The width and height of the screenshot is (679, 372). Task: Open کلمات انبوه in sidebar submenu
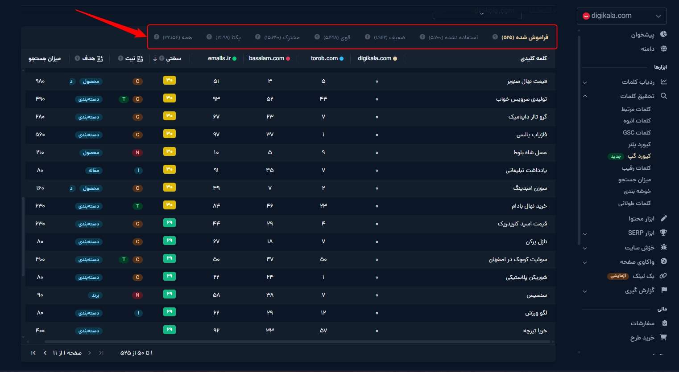click(637, 120)
